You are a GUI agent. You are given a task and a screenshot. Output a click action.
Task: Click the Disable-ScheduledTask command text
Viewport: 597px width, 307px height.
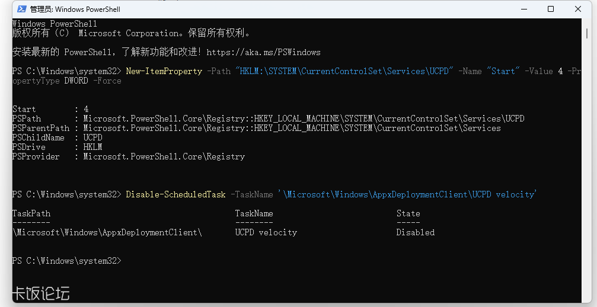point(176,194)
